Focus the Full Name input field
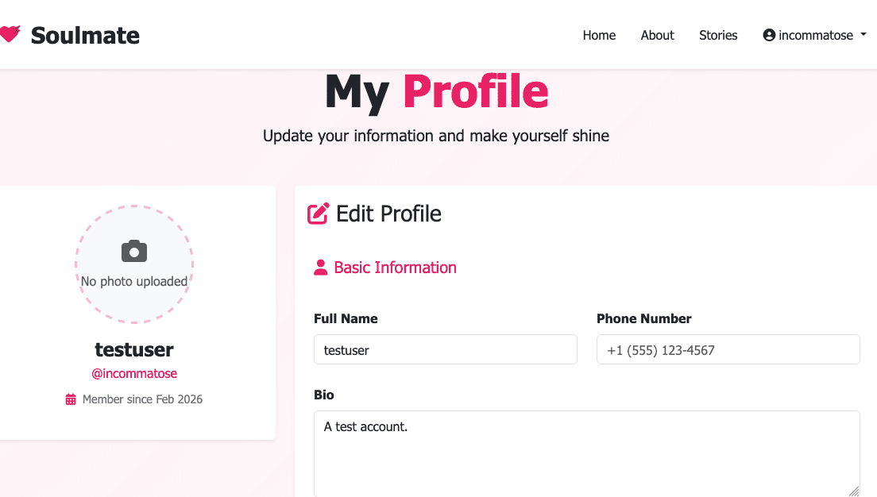This screenshot has width=877, height=497. 445,349
